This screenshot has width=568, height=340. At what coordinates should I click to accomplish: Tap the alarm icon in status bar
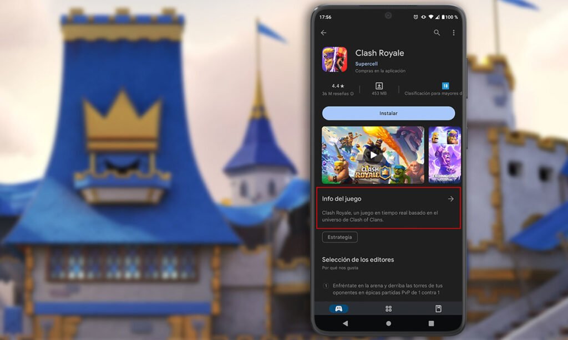click(x=416, y=17)
